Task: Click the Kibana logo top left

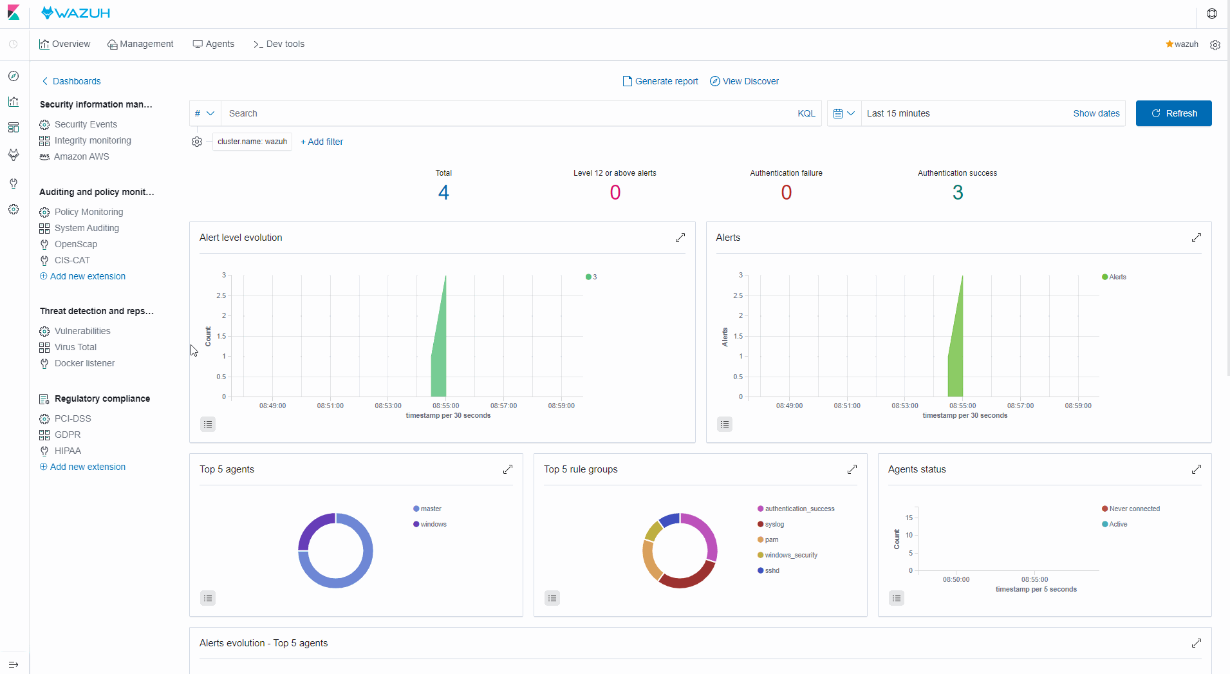Action: (x=14, y=13)
